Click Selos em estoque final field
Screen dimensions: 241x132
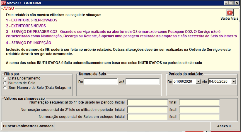tap(199, 117)
